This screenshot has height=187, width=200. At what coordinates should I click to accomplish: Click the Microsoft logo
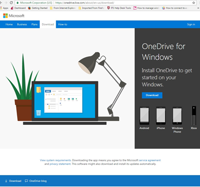tap(14, 16)
